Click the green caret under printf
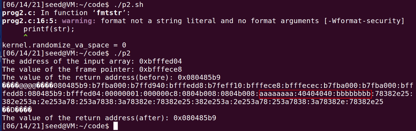The image size is (416, 131). (x=26, y=36)
